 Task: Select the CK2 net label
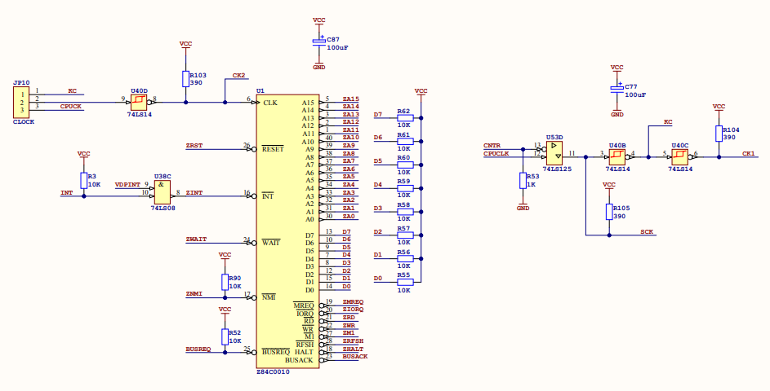point(238,76)
